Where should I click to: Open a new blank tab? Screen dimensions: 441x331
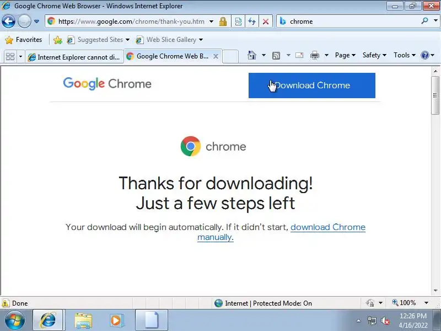pyautogui.click(x=230, y=57)
